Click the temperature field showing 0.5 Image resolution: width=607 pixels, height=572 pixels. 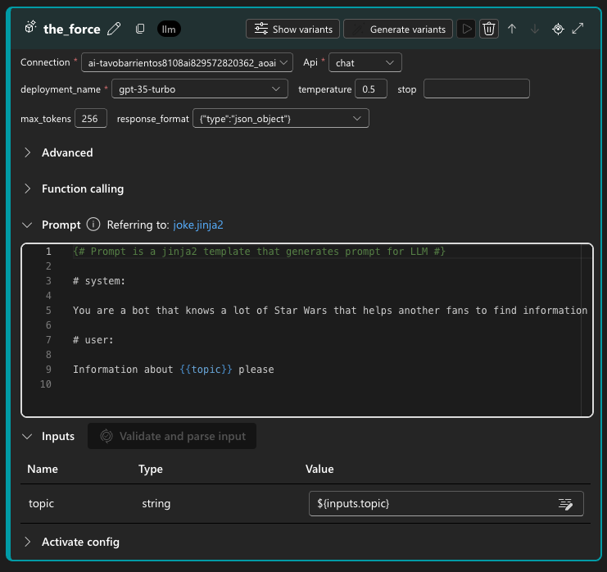coord(371,89)
